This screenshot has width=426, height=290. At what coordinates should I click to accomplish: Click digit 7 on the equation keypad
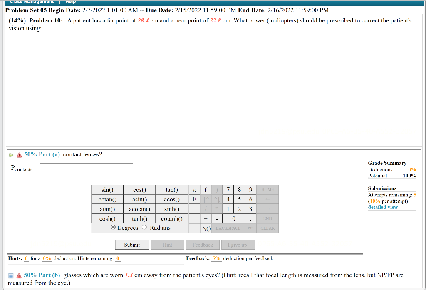point(228,189)
